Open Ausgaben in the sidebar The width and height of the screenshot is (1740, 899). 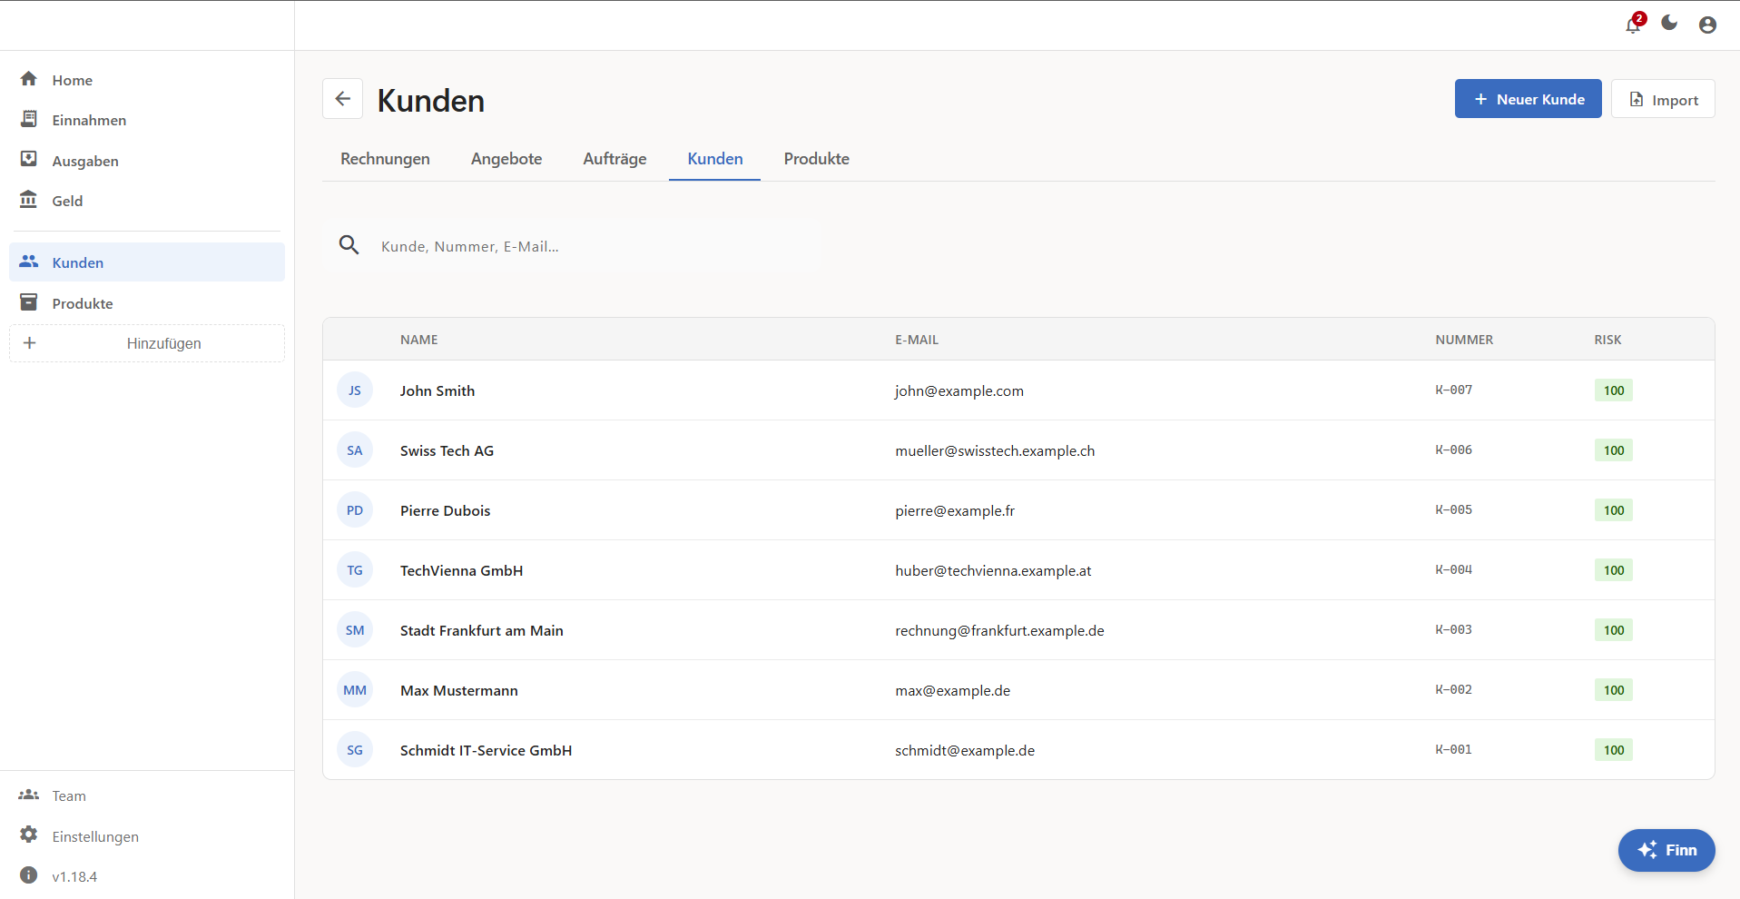coord(147,161)
